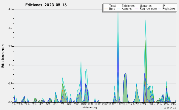Viewport: 179px width, 110px height.
Task: Click the 'wikiscan.org' text
Action: point(89,107)
